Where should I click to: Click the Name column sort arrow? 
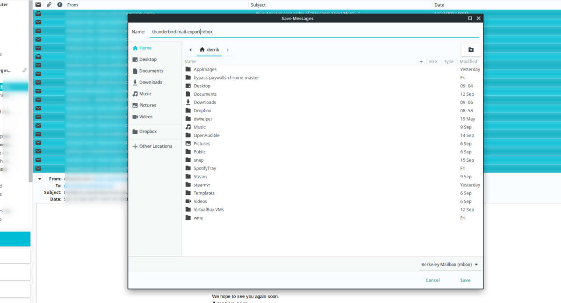pos(421,61)
